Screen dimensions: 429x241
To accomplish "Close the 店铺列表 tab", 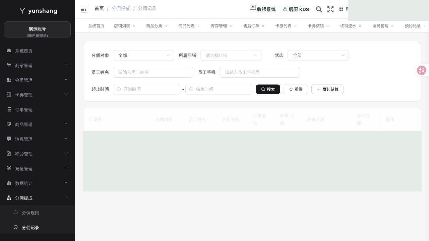I will 134,26.
